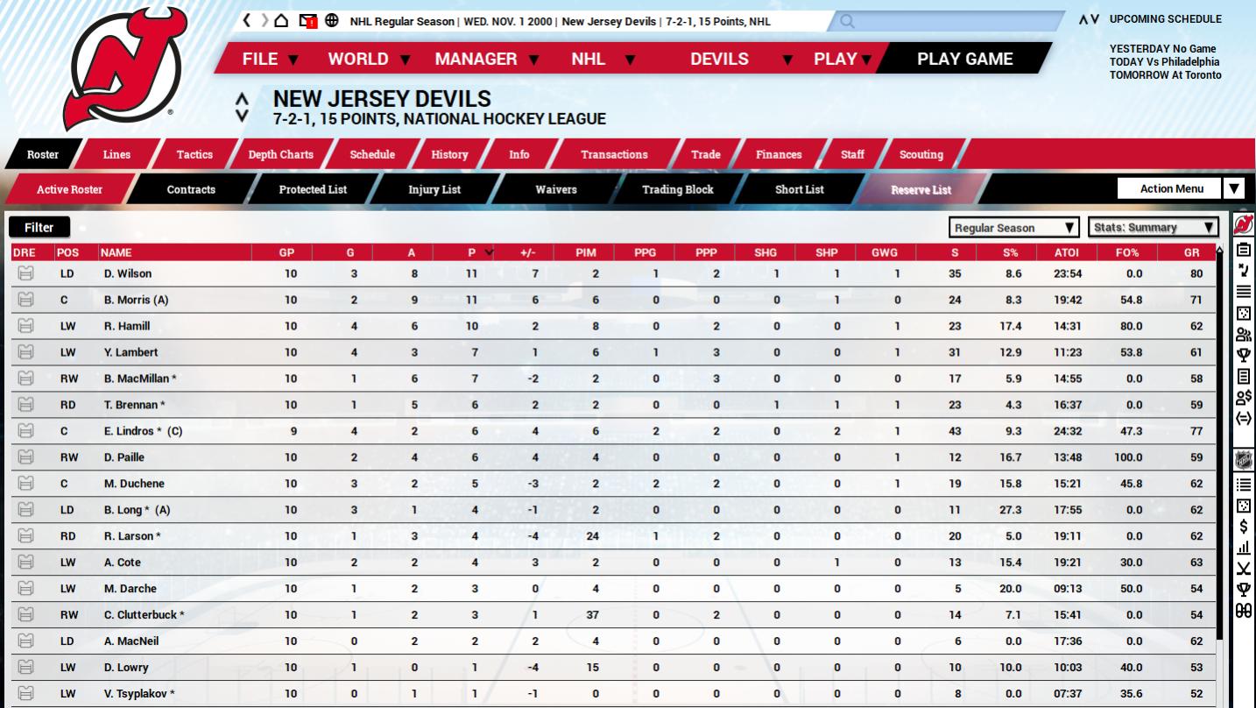Screen dimensions: 1256x708
Task: Go to the Transactions tab
Action: tap(614, 154)
